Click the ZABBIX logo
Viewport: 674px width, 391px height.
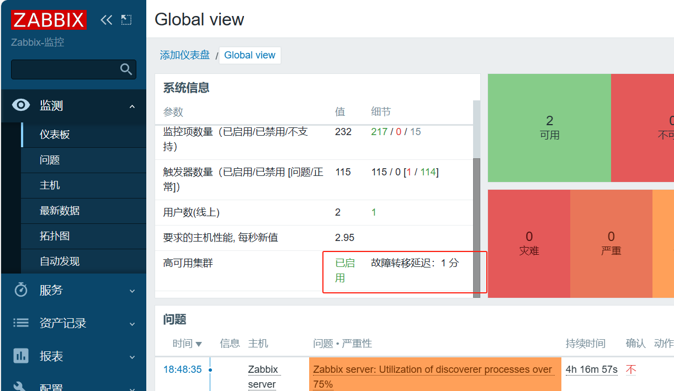(x=49, y=20)
